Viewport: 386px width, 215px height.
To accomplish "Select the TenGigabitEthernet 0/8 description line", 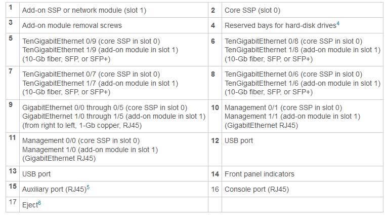I will [x=293, y=41].
